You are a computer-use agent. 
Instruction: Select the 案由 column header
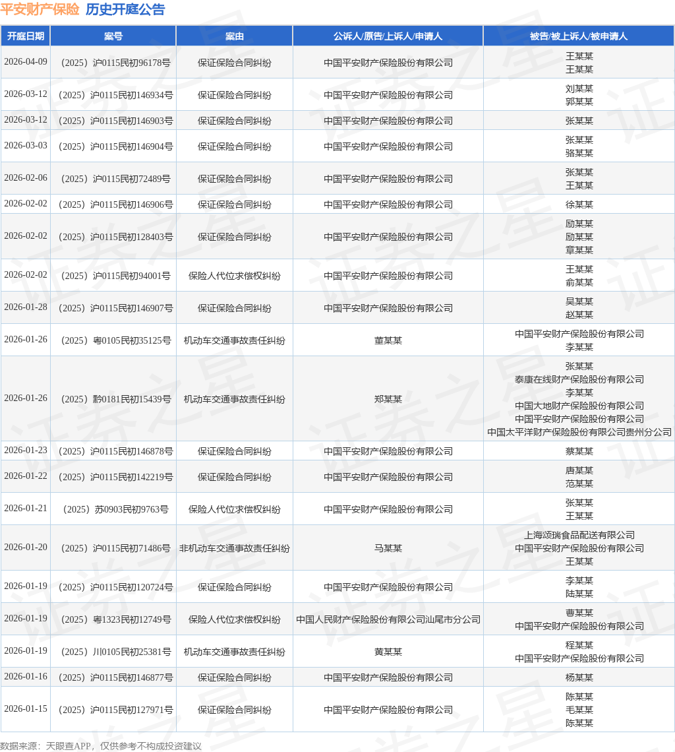coord(235,36)
